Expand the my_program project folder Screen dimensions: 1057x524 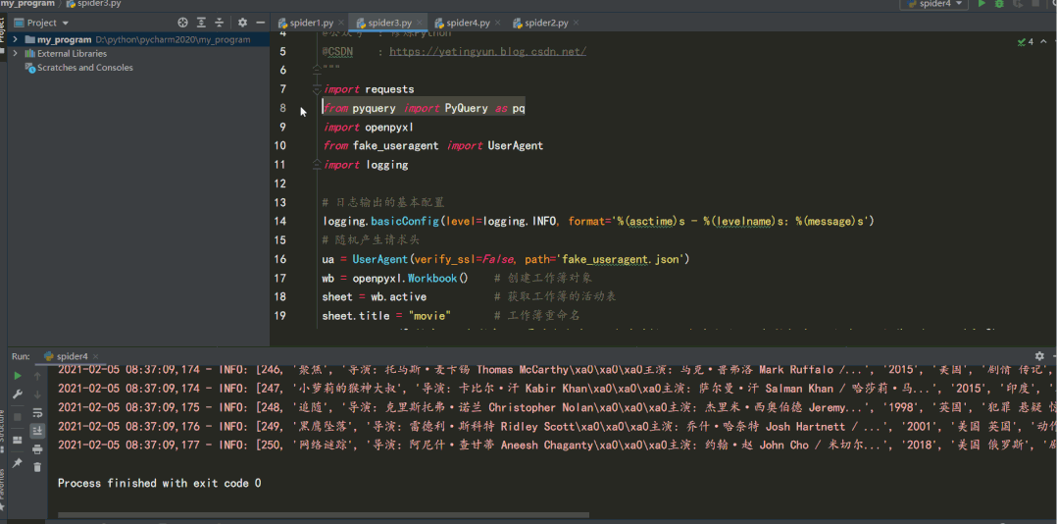[x=15, y=40]
